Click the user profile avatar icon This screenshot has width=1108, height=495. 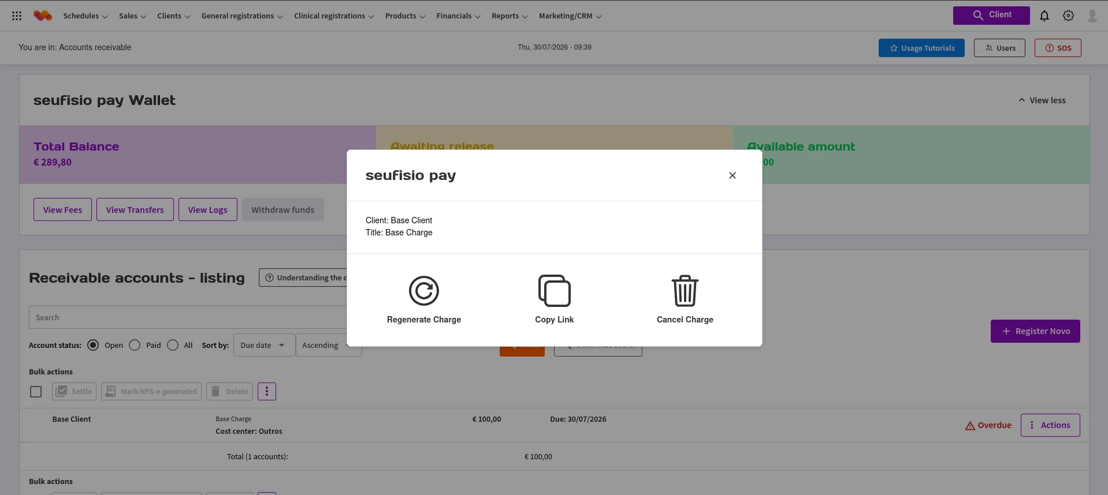pyautogui.click(x=1092, y=16)
